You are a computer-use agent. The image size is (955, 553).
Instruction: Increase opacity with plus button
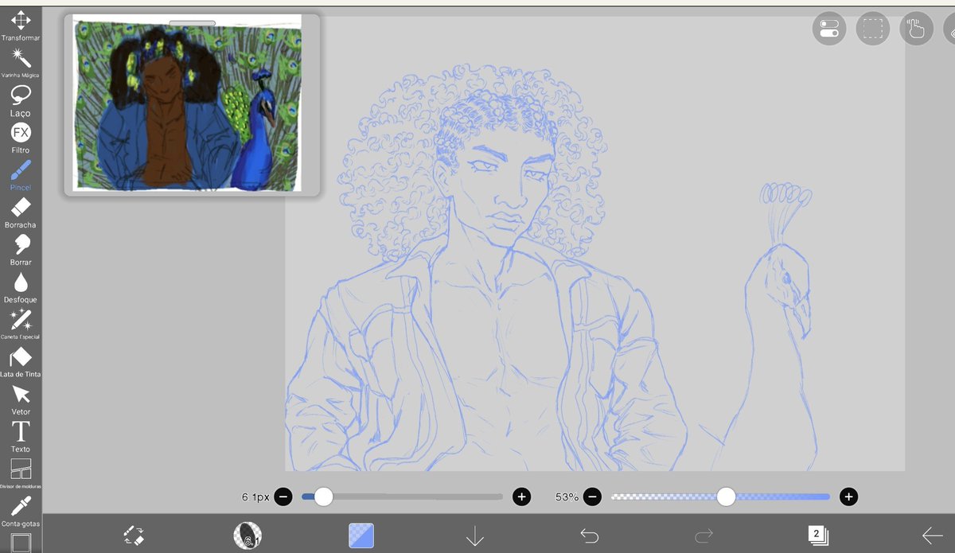[x=848, y=497]
